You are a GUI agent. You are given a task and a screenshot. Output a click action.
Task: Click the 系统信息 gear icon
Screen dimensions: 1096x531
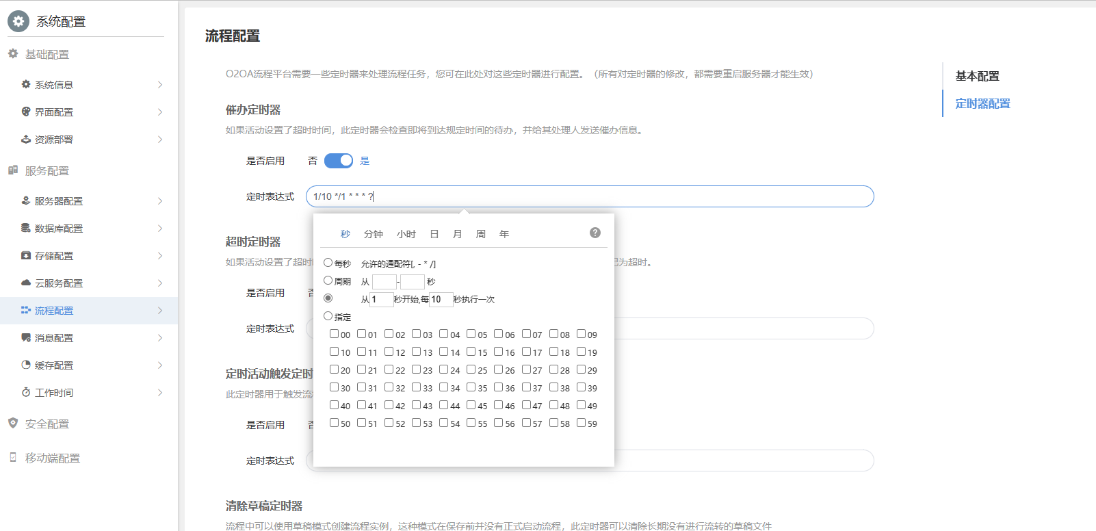click(26, 84)
